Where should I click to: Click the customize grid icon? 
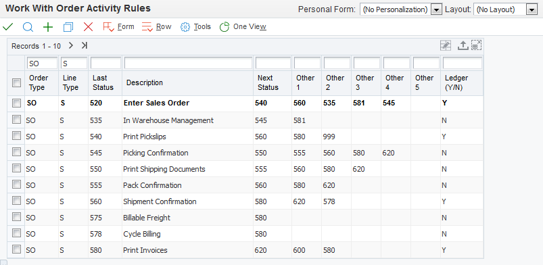(x=446, y=45)
